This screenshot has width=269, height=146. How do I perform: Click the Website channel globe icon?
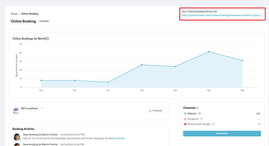coord(185,114)
